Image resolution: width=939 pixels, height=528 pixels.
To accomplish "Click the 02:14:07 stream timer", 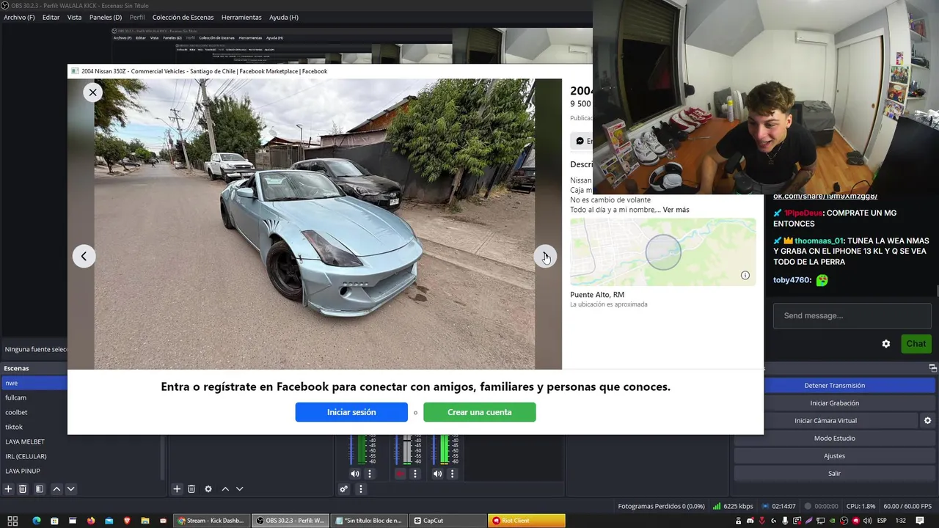I will click(778, 506).
